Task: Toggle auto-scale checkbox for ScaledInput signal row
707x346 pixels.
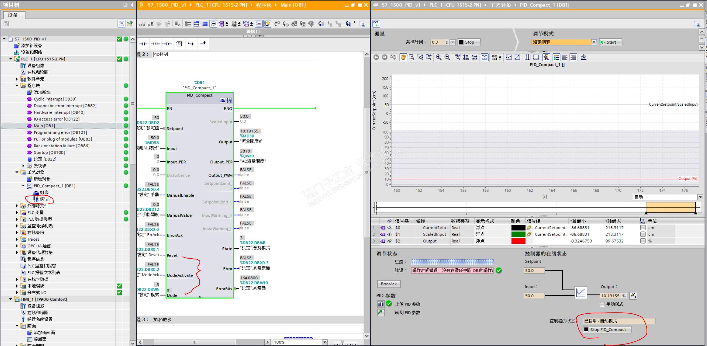Action: pyautogui.click(x=643, y=234)
